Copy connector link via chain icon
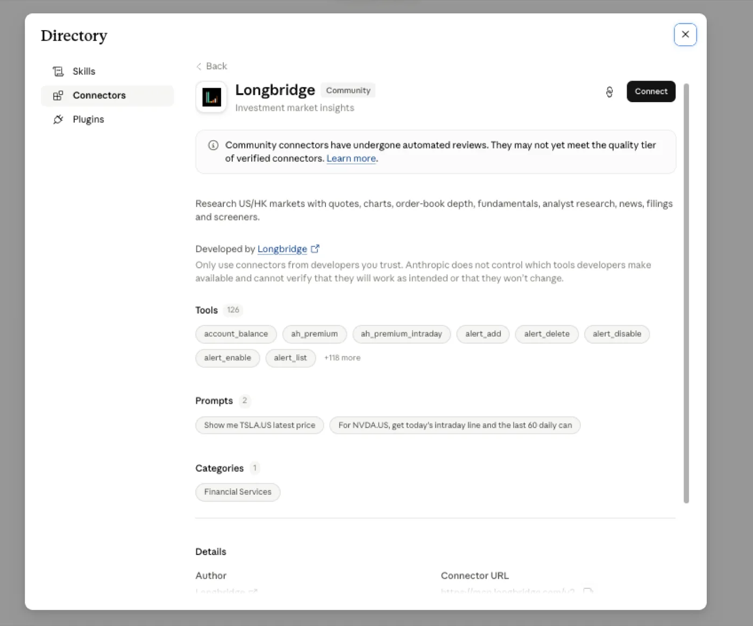 pyautogui.click(x=609, y=92)
